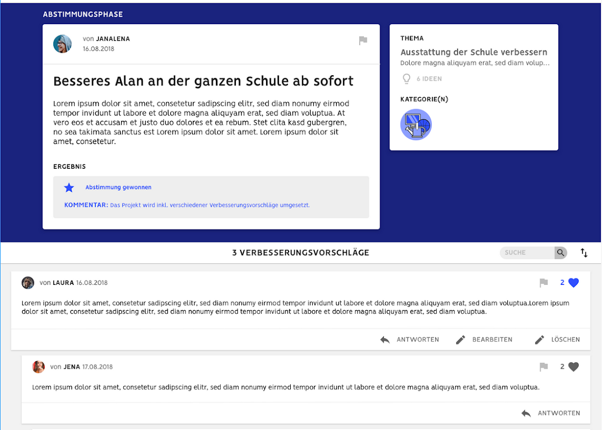Click the Abstimmung gewonnen text
602x430 pixels.
(x=118, y=187)
